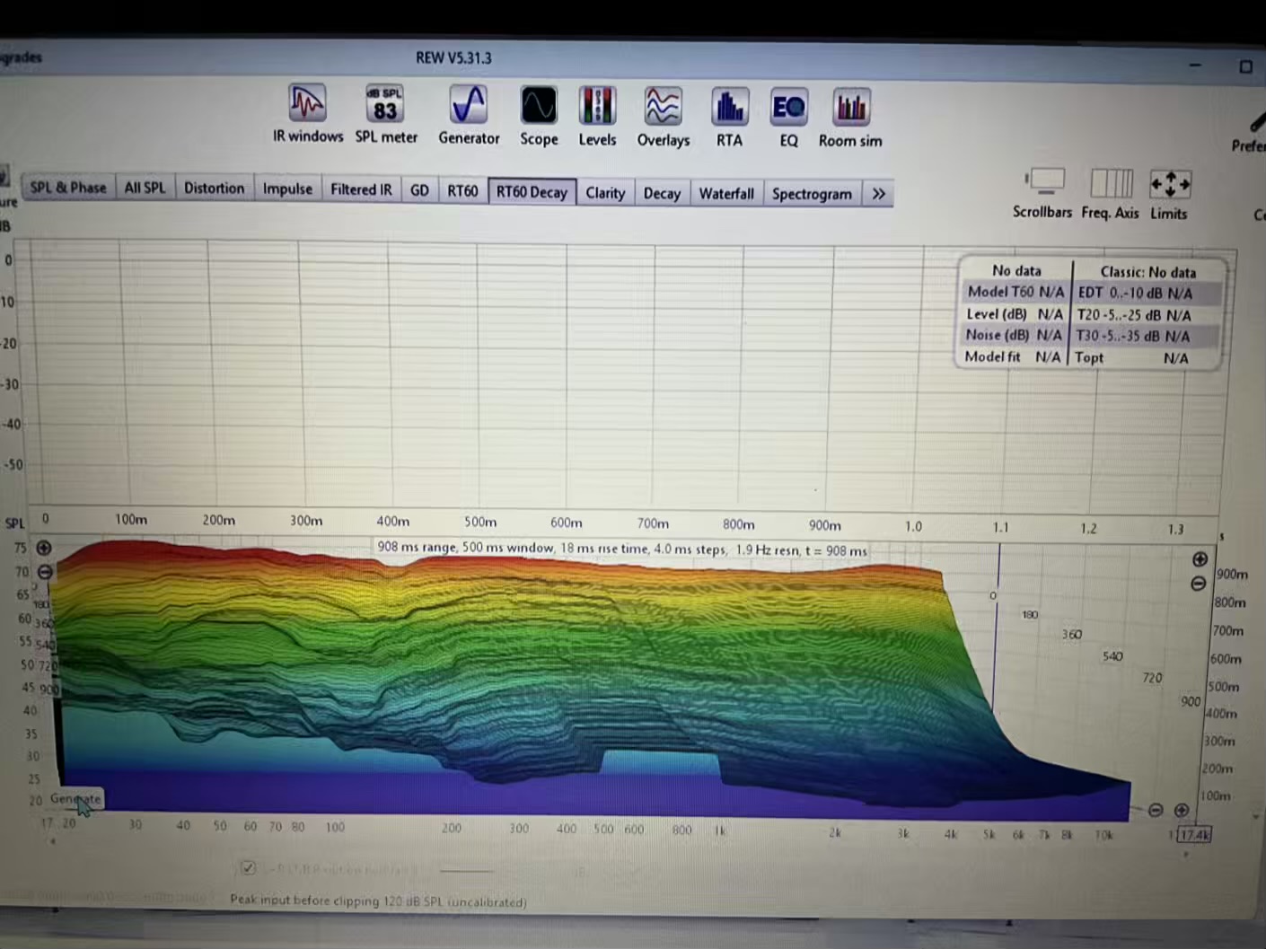Open the IR windows tool
Screen dimensions: 1266x949
point(307,106)
